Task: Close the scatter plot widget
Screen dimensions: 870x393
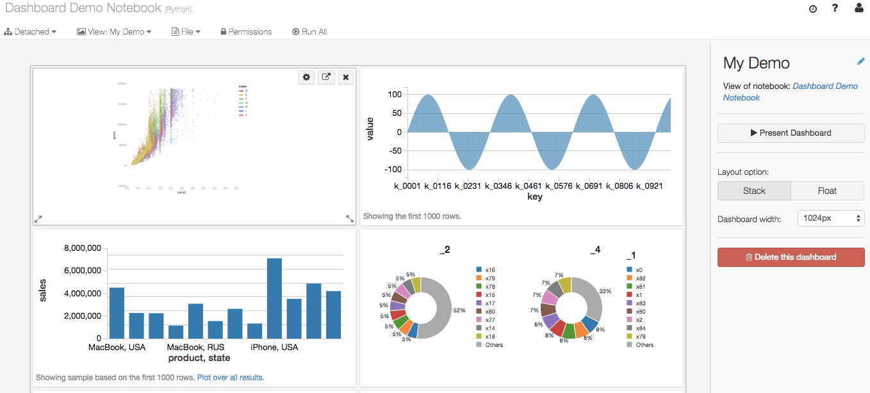Action: 345,77
